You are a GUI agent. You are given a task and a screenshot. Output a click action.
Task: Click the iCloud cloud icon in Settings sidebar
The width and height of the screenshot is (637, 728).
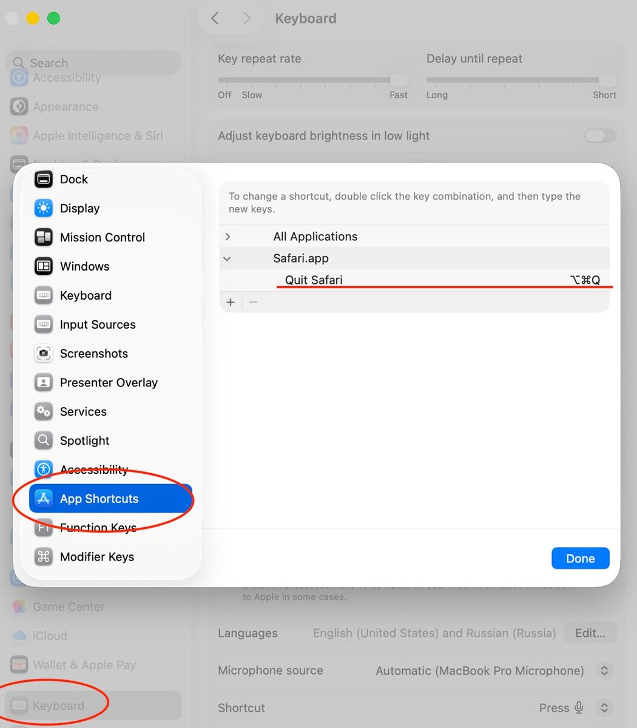19,636
